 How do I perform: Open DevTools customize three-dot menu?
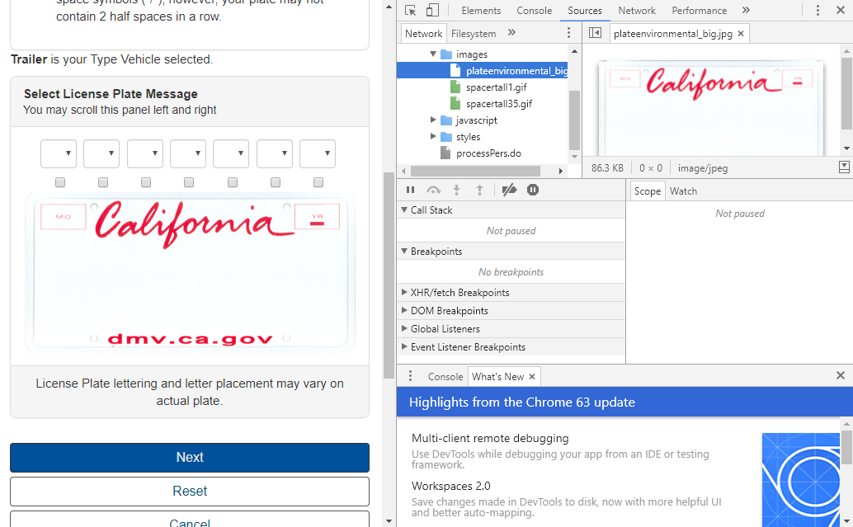[817, 11]
